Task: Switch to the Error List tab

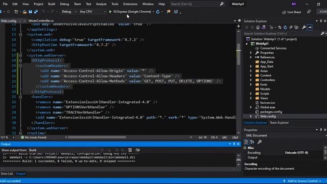Action: click(7, 174)
